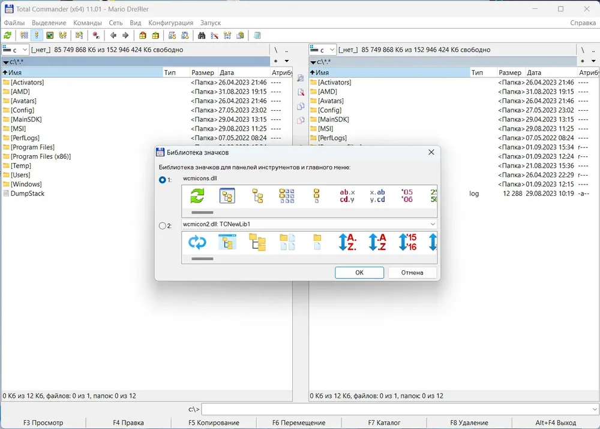
Task: Show directory tree via toolbar icon
Action: (63, 35)
